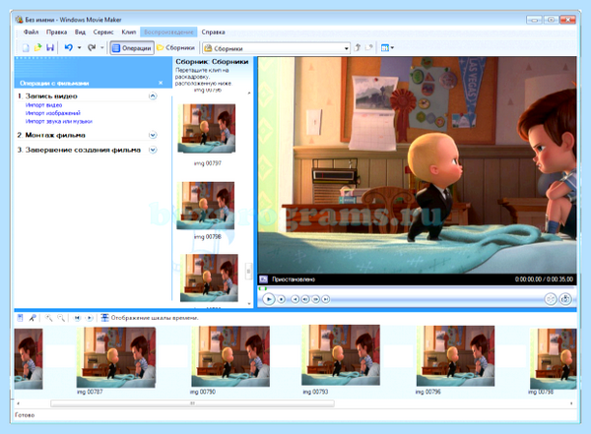Viewport: 591px width, 434px height.
Task: Select the img 00793 storyboard clip
Action: tap(341, 355)
